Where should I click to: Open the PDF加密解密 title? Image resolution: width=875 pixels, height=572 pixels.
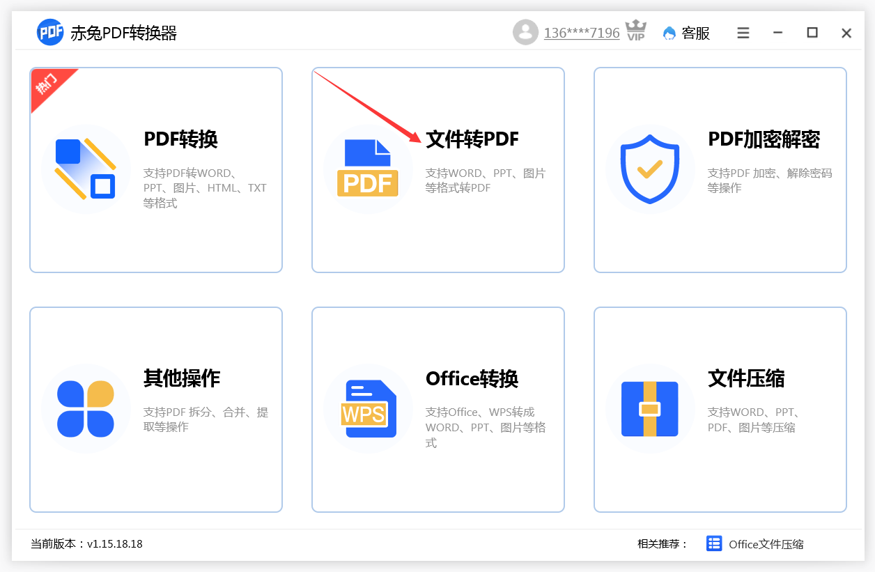tap(764, 139)
